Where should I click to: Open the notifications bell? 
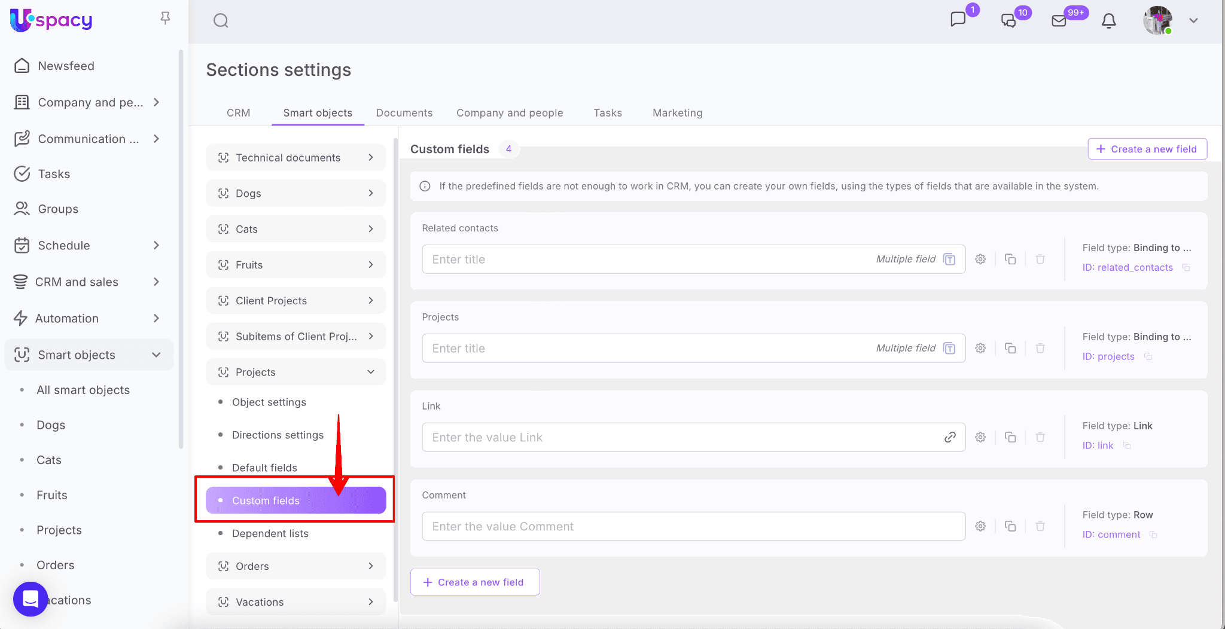1108,21
